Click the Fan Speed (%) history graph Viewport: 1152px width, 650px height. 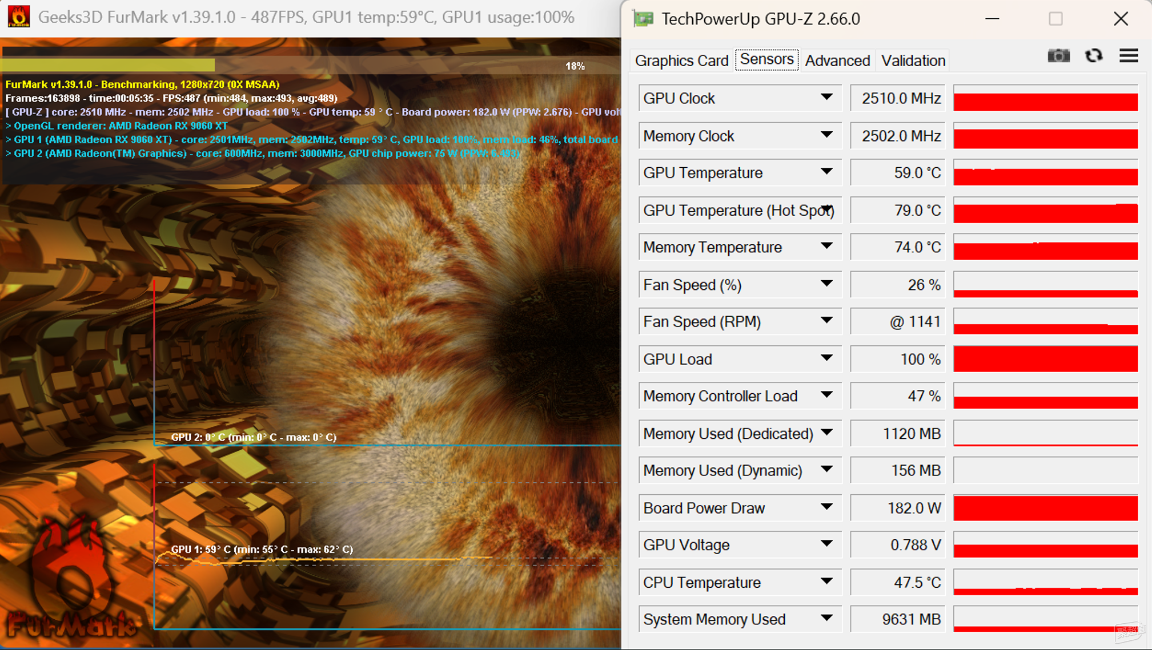click(1046, 285)
